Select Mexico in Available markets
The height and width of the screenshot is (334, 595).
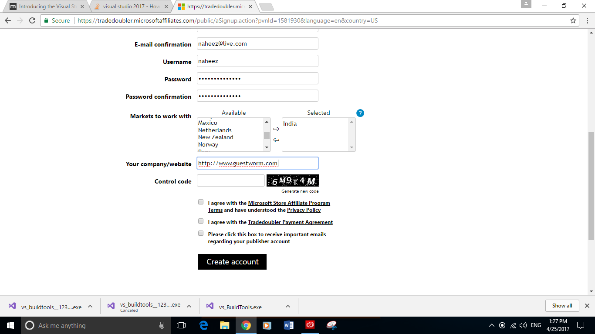(208, 123)
